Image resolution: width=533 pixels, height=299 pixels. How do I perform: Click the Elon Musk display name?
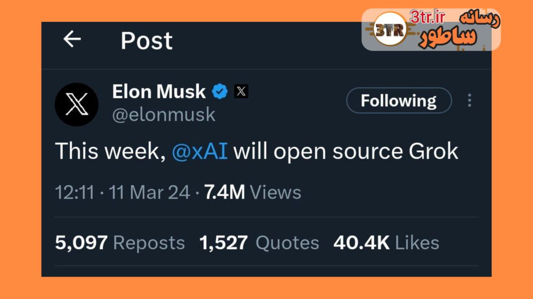159,92
